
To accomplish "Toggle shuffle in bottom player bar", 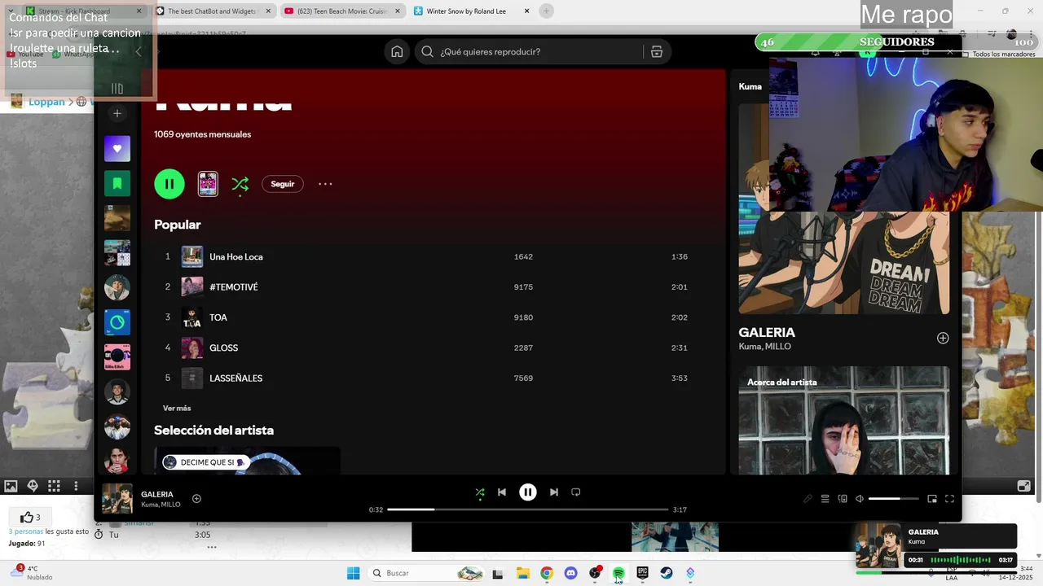I will coord(480,492).
